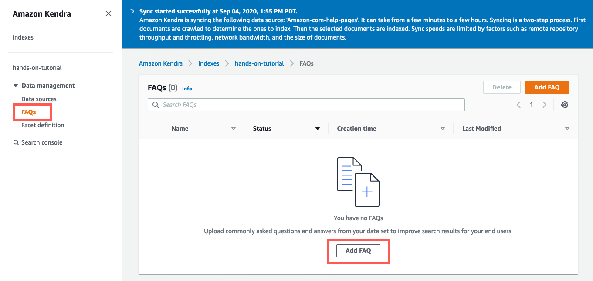Go to previous page of FAQs

click(x=518, y=105)
